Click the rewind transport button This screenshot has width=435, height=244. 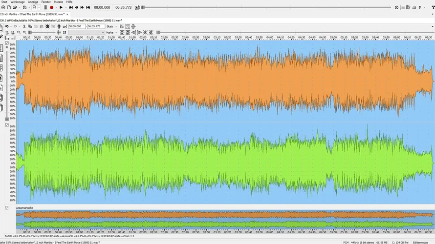point(77,7)
